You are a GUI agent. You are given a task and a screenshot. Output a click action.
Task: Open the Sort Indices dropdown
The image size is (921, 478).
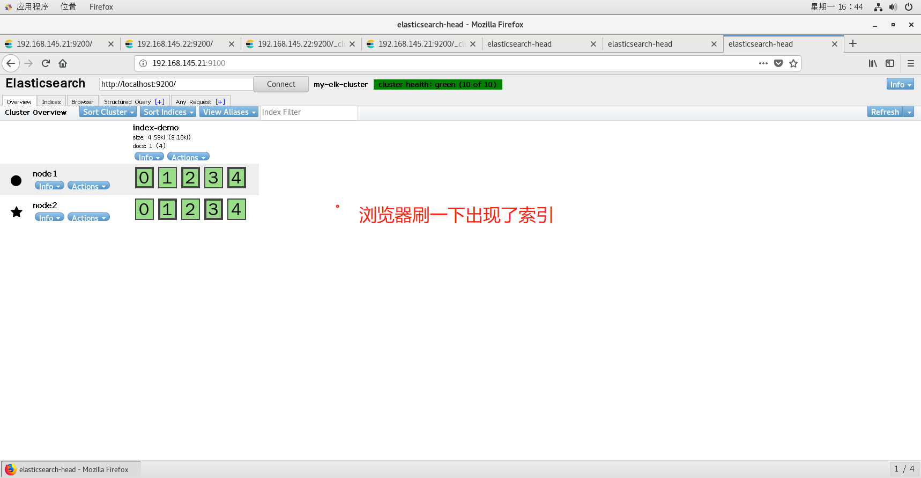point(168,112)
